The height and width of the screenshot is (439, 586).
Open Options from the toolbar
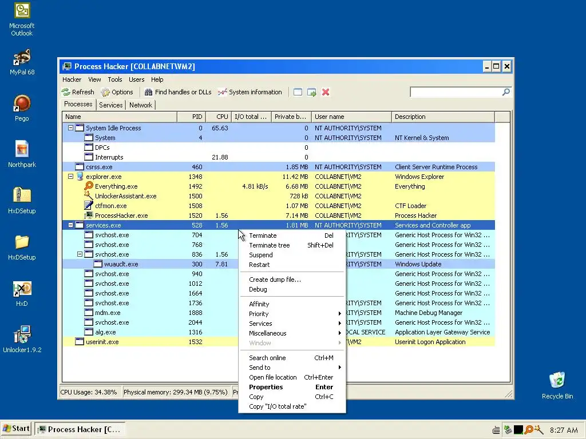click(x=117, y=92)
